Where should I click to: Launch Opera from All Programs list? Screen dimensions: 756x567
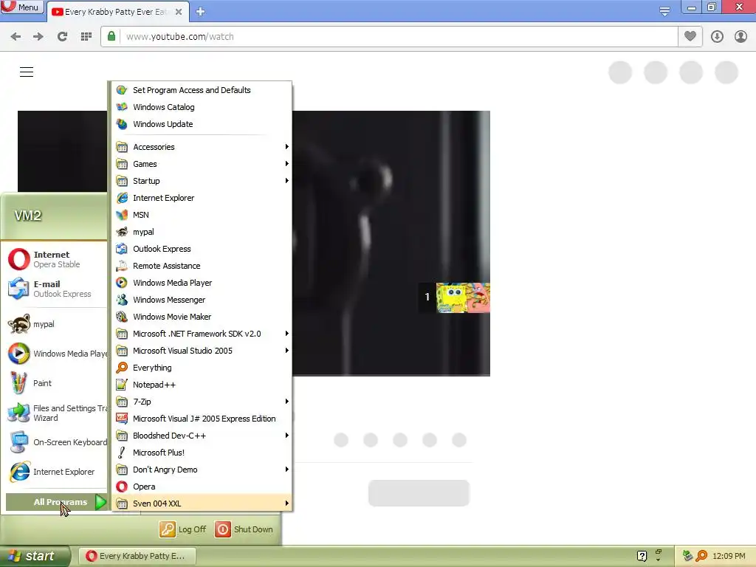point(201,487)
